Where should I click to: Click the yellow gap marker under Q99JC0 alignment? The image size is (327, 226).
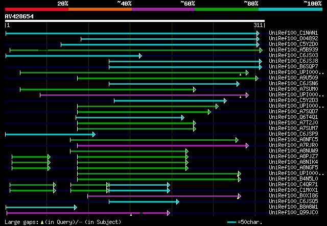pos(131,215)
